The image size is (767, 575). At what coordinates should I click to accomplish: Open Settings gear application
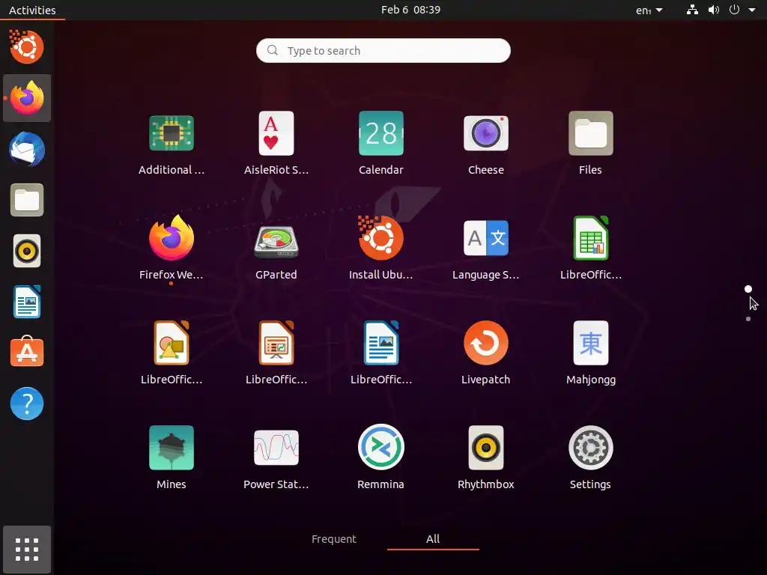590,448
